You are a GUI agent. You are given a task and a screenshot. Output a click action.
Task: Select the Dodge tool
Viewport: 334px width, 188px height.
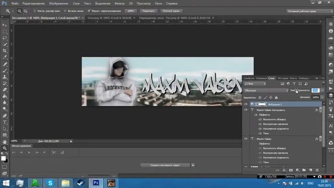[5, 109]
